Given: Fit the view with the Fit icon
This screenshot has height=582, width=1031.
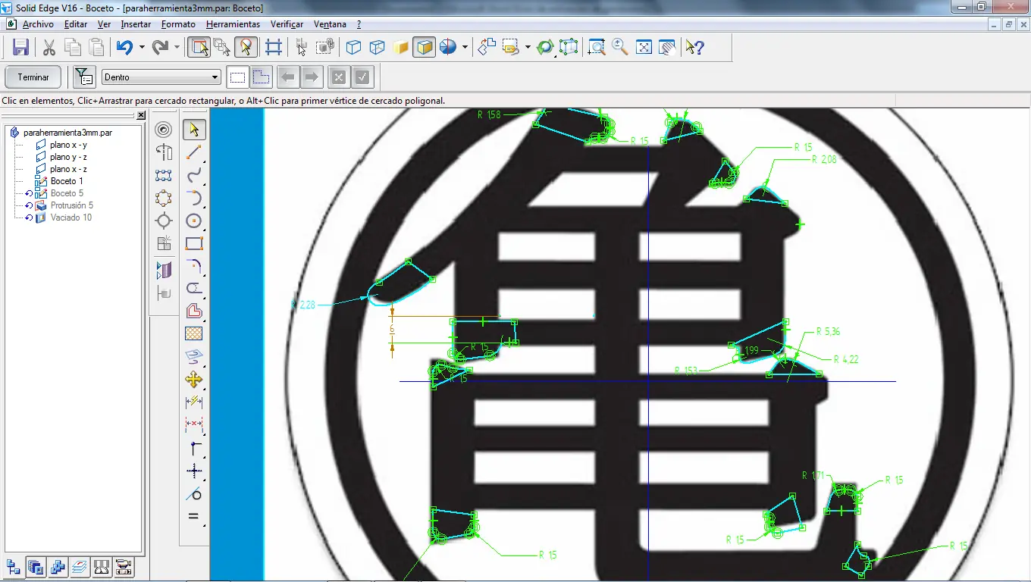Looking at the screenshot, I should pyautogui.click(x=644, y=48).
